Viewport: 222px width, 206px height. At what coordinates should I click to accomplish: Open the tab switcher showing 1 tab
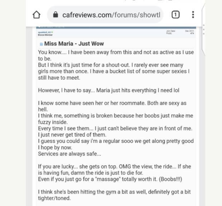(175, 15)
